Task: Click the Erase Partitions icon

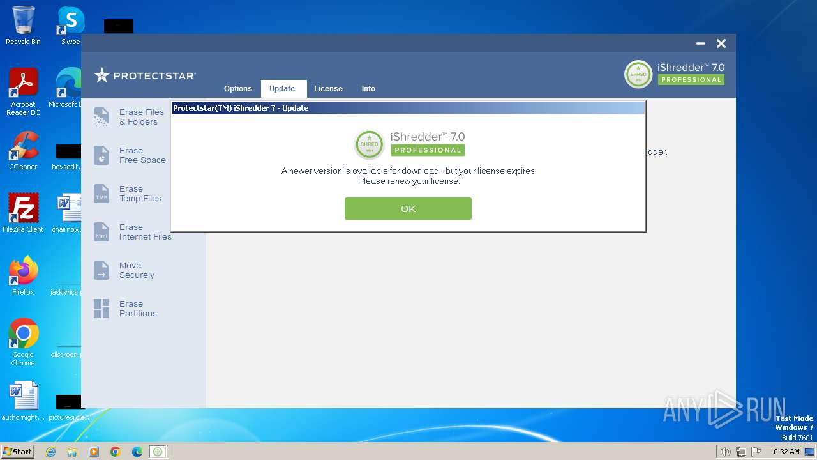Action: (101, 309)
